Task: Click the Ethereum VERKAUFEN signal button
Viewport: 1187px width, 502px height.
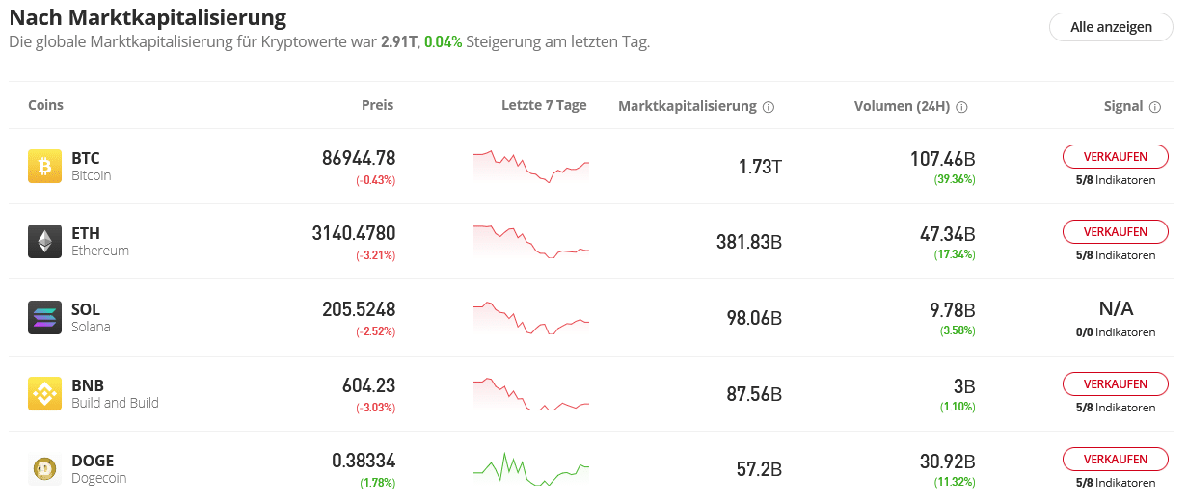Action: click(x=1115, y=232)
